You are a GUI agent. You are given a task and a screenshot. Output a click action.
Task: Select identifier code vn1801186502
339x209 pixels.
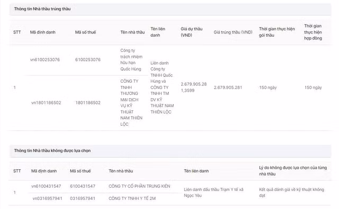[46, 103]
